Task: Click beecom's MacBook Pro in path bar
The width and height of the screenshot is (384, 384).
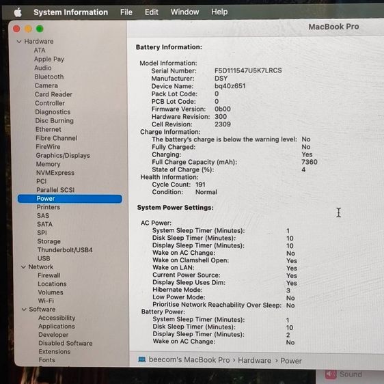Action: click(189, 360)
